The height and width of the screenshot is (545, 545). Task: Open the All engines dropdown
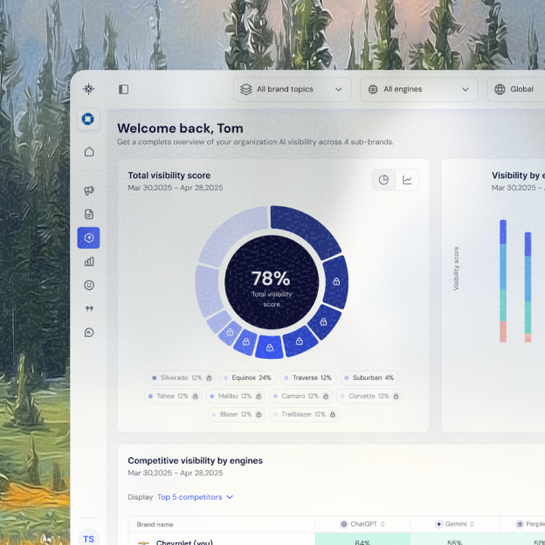pyautogui.click(x=419, y=89)
